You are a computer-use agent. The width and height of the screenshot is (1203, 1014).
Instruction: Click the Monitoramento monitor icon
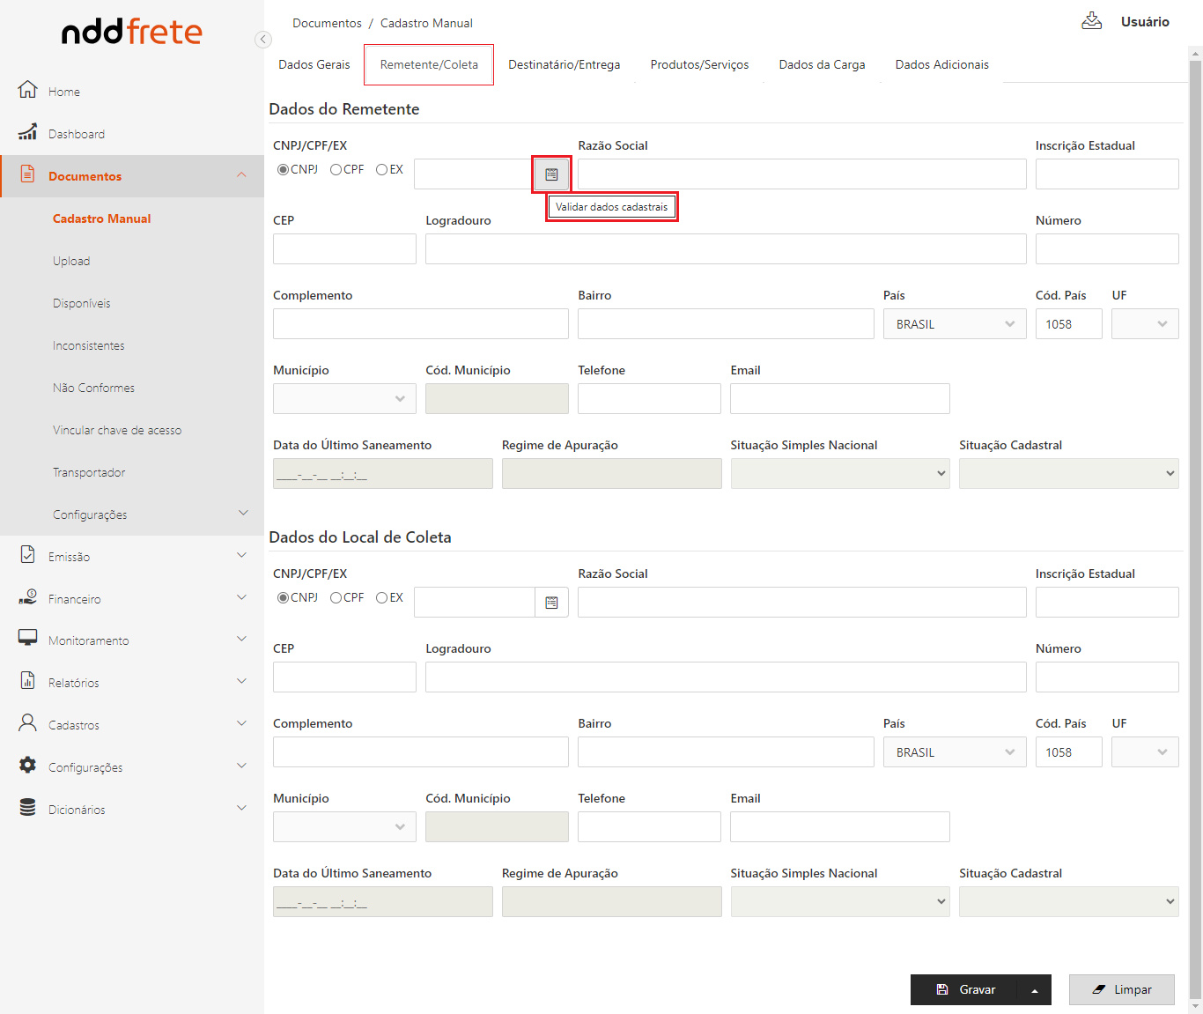(28, 639)
